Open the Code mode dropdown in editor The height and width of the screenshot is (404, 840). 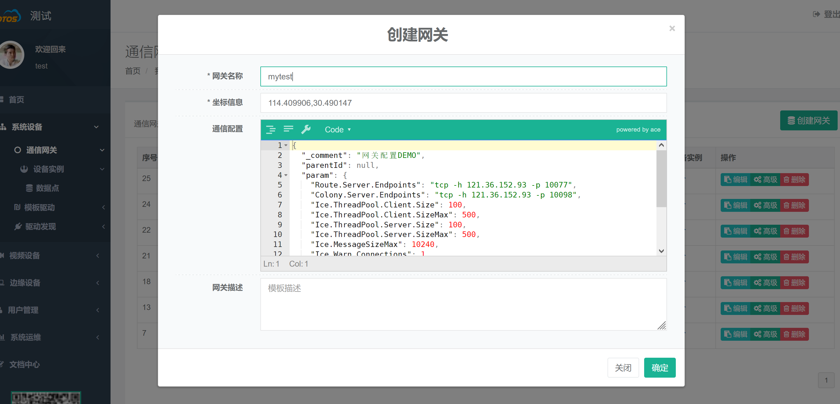(x=337, y=129)
